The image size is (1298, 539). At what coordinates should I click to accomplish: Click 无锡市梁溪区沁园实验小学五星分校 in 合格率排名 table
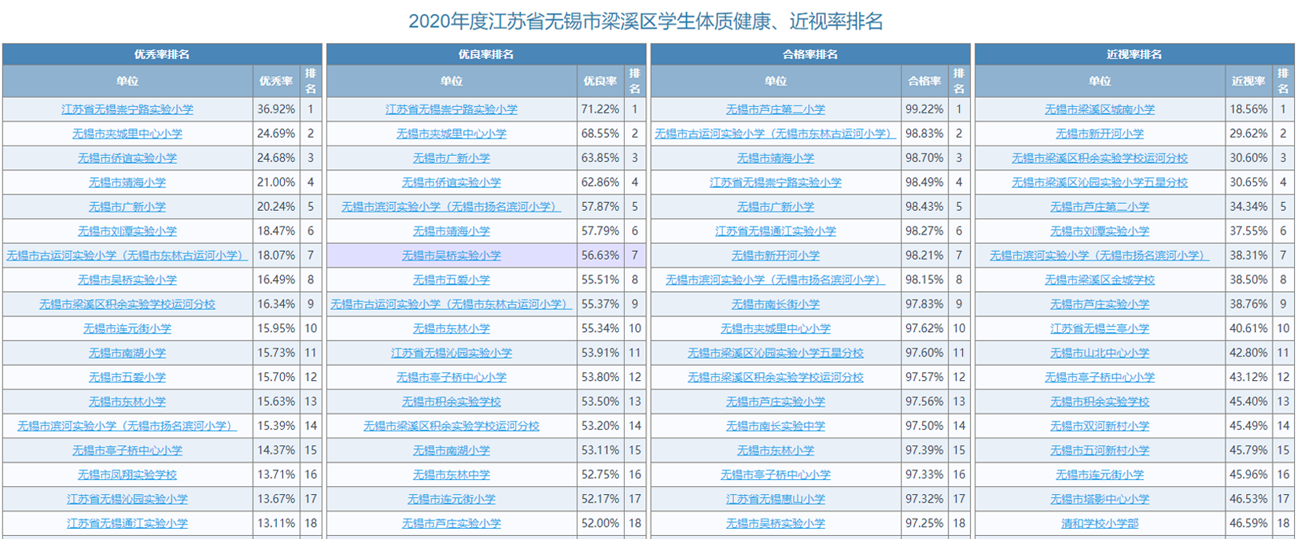[x=776, y=353]
